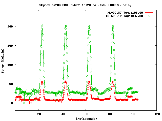Click the green peak near 63 seconds
This screenshot has width=162, height=121.
tap(89, 26)
